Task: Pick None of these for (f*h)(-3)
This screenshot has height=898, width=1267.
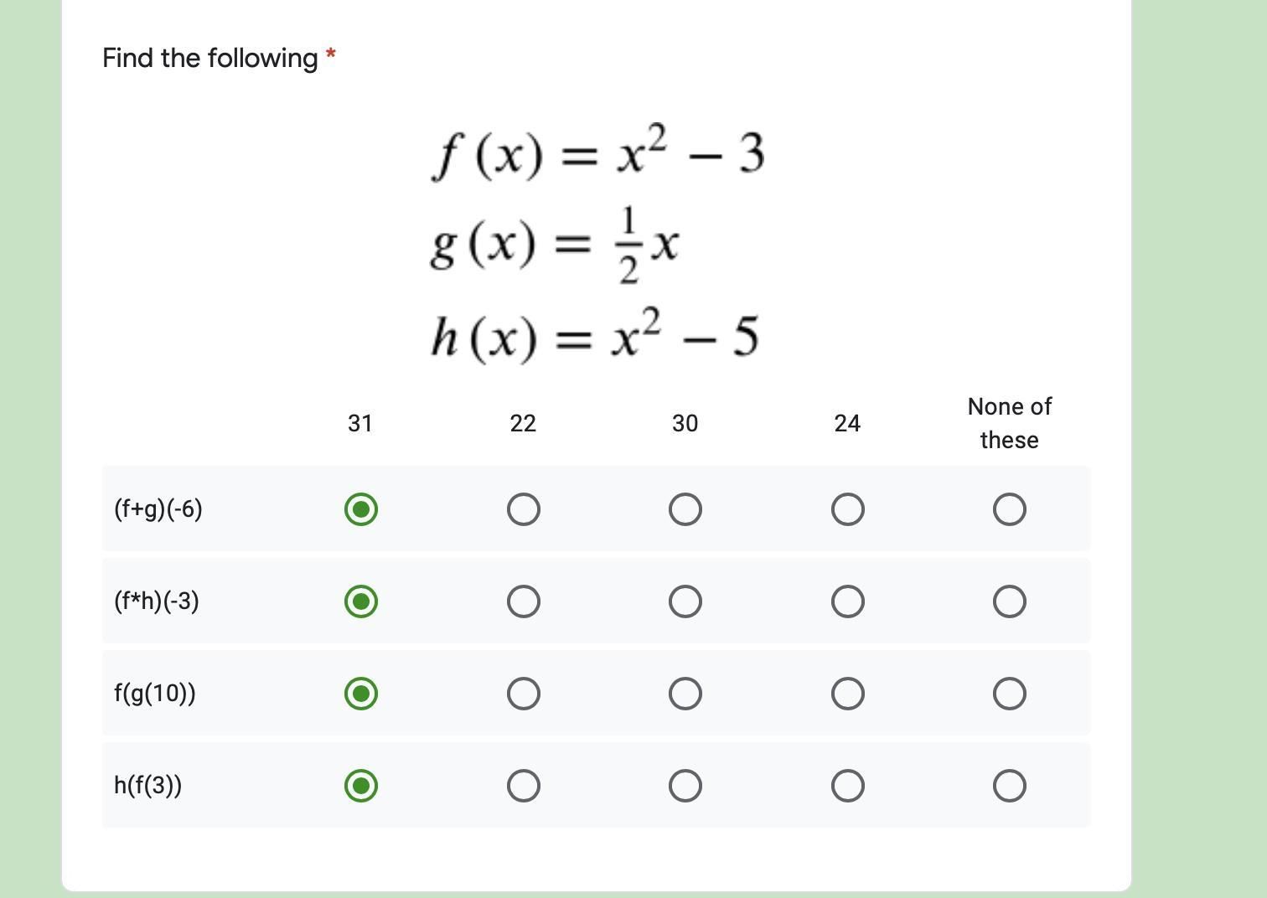Action: pyautogui.click(x=1009, y=601)
